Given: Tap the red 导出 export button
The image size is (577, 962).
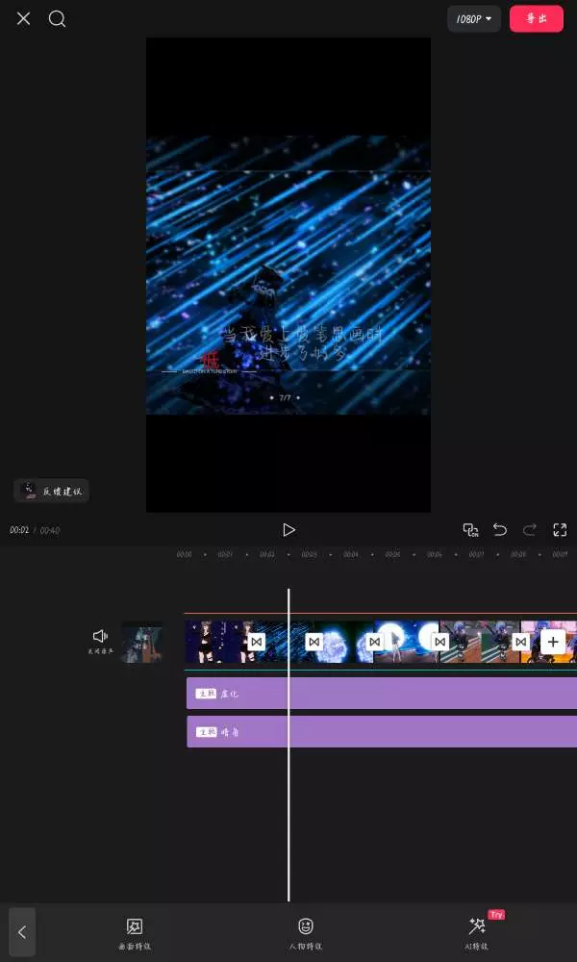Looking at the screenshot, I should coord(537,19).
